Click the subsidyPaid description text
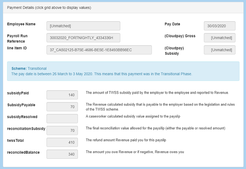 (157, 93)
